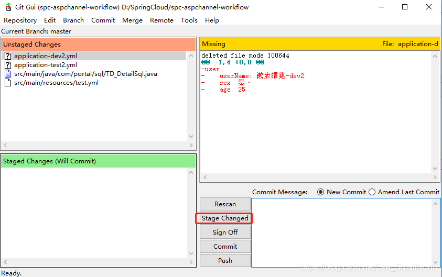Click the Push button
The width and height of the screenshot is (442, 277).
click(225, 261)
